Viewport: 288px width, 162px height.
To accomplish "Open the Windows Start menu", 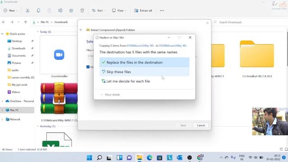I will pos(90,157).
